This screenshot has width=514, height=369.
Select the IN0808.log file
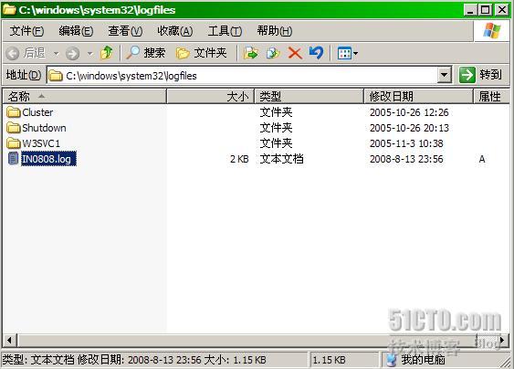tap(42, 159)
